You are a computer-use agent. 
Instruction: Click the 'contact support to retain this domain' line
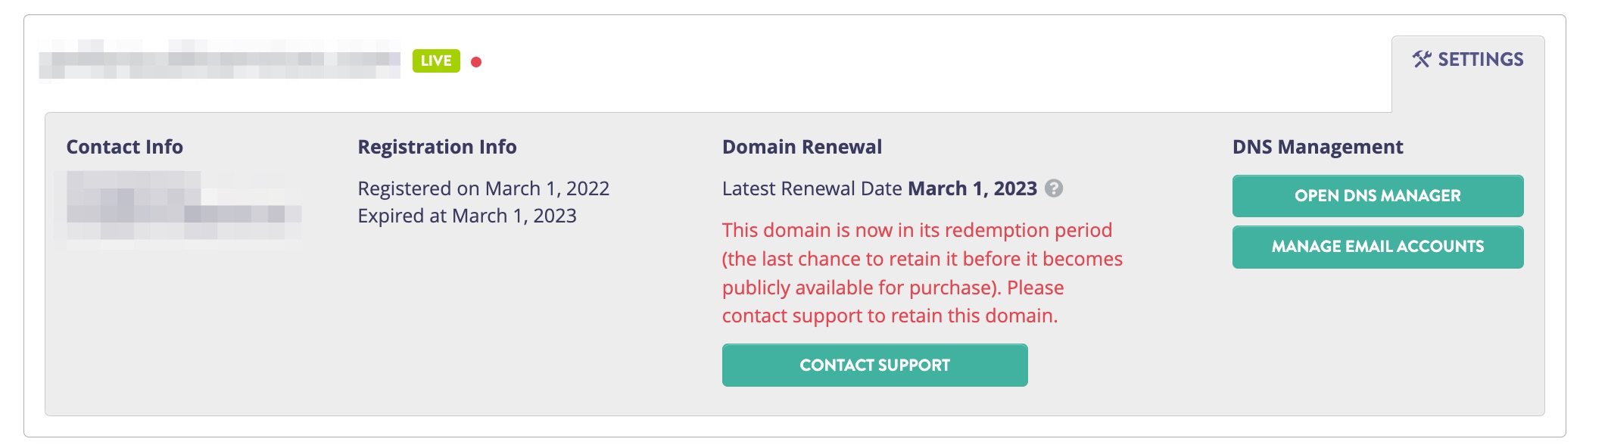(890, 316)
